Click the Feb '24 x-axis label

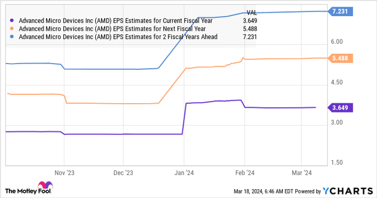point(244,173)
